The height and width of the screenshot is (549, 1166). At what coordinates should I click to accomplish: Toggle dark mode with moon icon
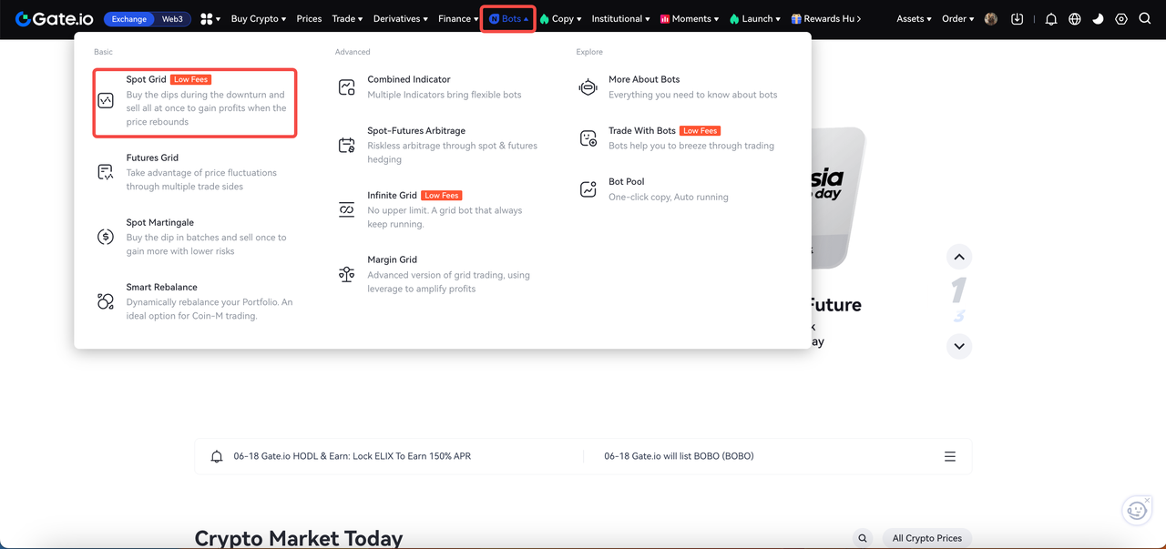tap(1098, 19)
